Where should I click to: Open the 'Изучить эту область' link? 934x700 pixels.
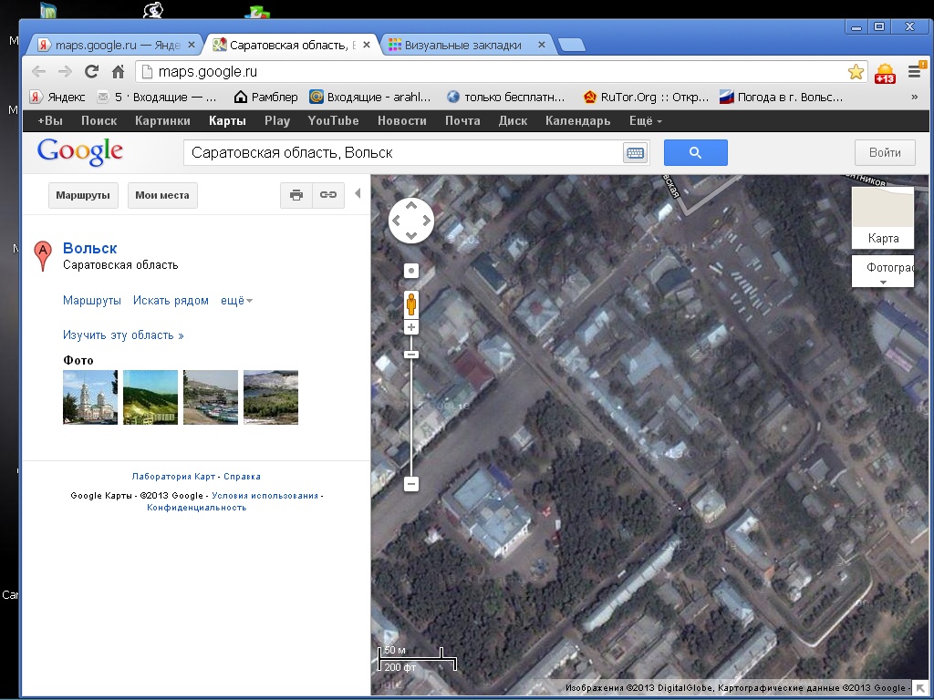(x=123, y=335)
